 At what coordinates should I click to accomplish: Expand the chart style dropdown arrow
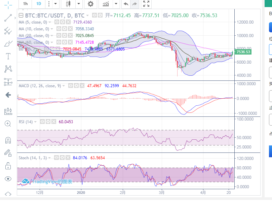coord(79,4)
